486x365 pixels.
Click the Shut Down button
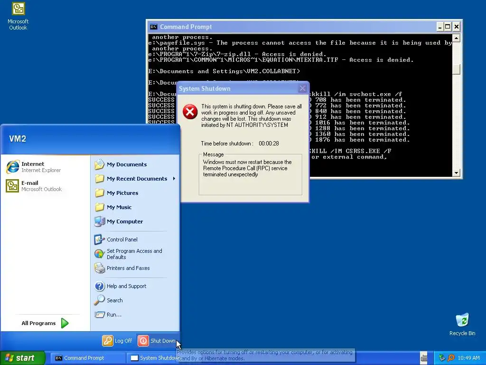pos(157,341)
